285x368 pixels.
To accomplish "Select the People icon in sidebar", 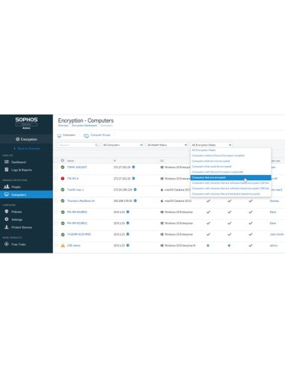I will (x=7, y=186).
